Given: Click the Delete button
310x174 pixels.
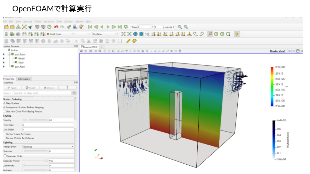Looking at the screenshot, I should tap(49, 88).
